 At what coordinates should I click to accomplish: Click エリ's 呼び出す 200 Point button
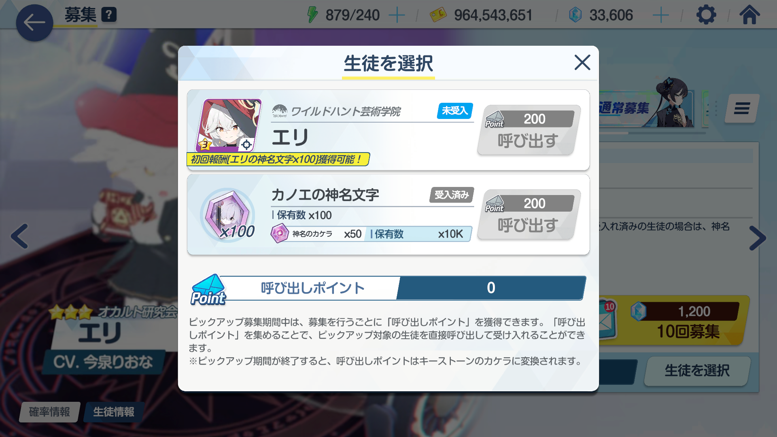[x=529, y=130]
